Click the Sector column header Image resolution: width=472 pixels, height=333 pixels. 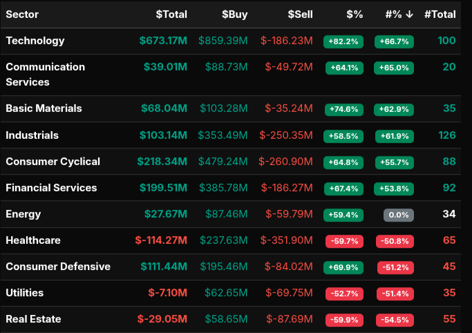(x=22, y=15)
